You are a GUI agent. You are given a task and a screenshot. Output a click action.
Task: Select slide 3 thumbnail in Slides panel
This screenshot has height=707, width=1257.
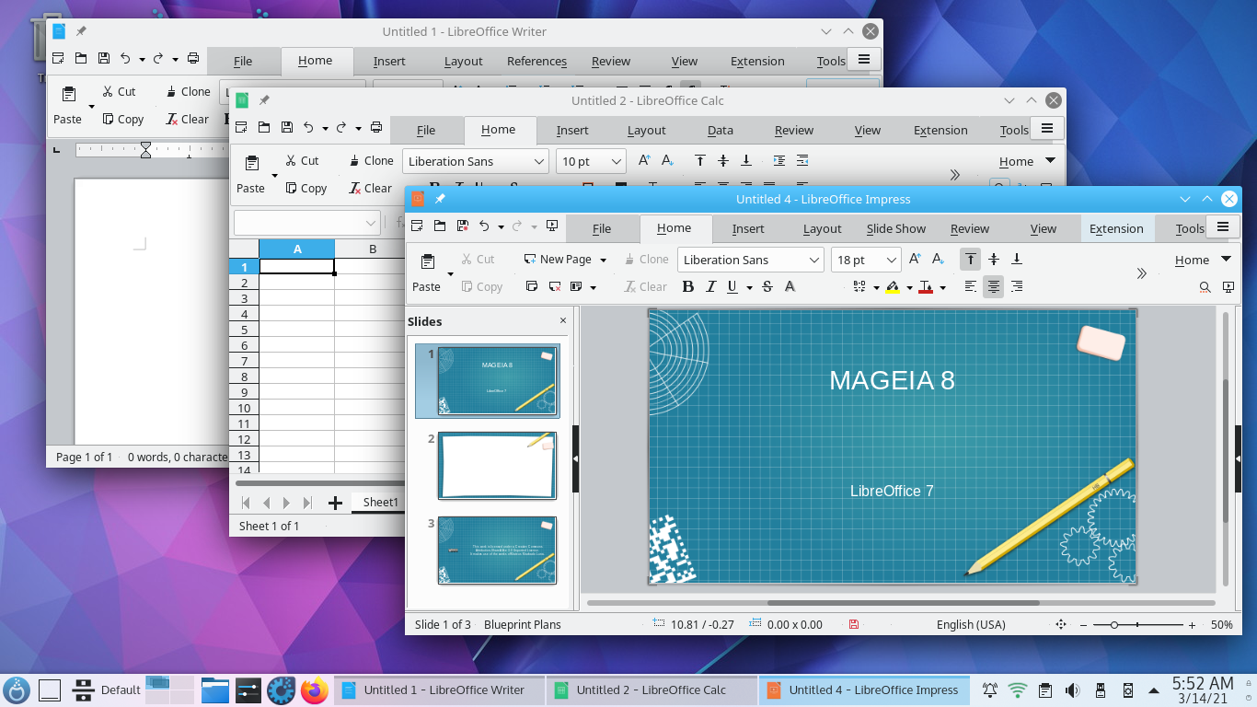tap(497, 550)
